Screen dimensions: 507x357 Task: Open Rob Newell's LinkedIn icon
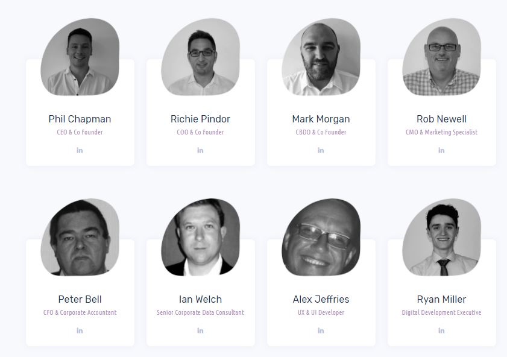(x=441, y=150)
